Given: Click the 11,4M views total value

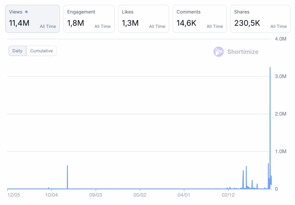Looking at the screenshot, I should tap(19, 23).
